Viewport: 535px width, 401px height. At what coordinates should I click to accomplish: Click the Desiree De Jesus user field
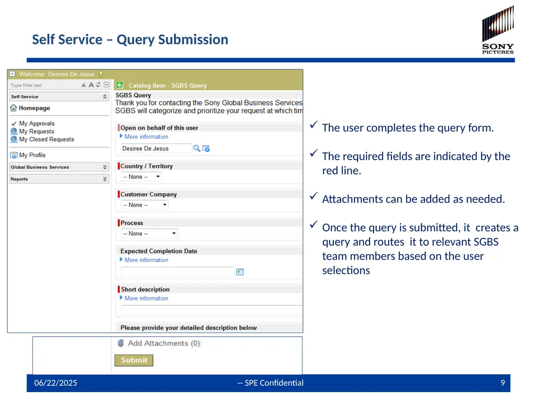click(156, 148)
